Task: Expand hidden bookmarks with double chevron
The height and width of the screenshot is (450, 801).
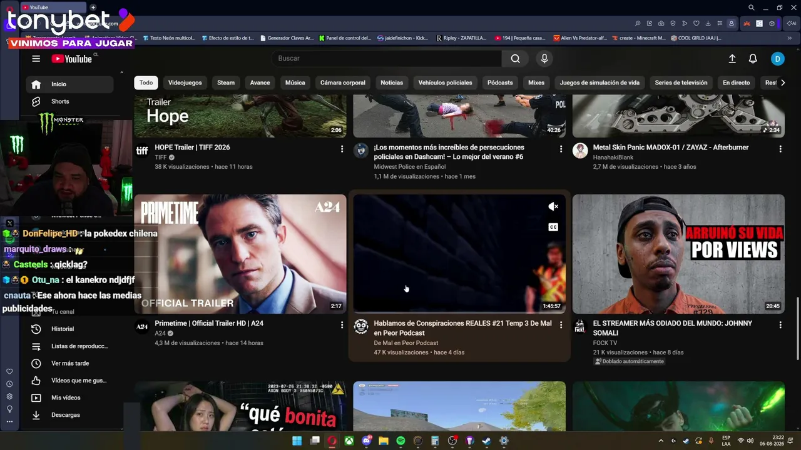Action: pos(789,38)
